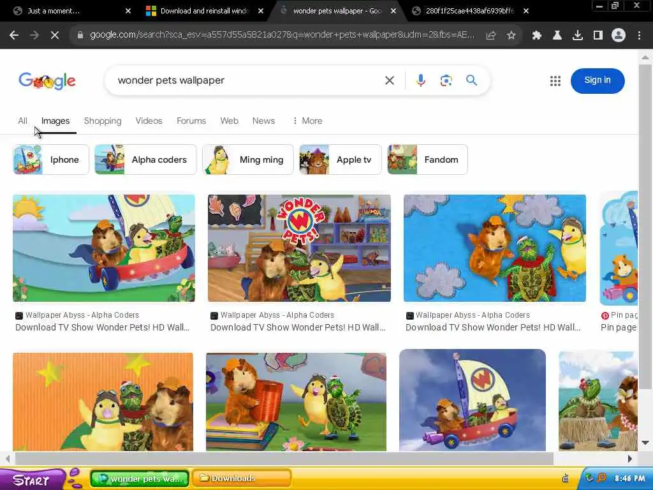This screenshot has height=490, width=653.
Task: Close the 'wonder pets wallpaper' tab
Action: [x=393, y=11]
